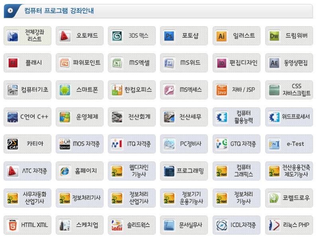The width and height of the screenshot is (319, 237).
Task: Click the Photoshop Ps icon
Action: click(169, 36)
